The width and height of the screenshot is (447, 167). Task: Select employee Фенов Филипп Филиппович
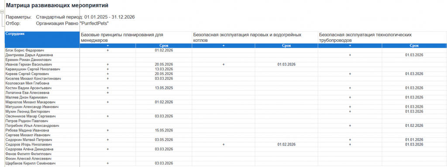[x=28, y=154]
